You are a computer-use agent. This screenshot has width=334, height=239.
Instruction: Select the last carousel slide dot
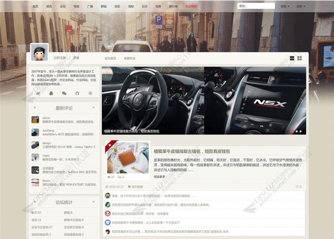(301, 131)
